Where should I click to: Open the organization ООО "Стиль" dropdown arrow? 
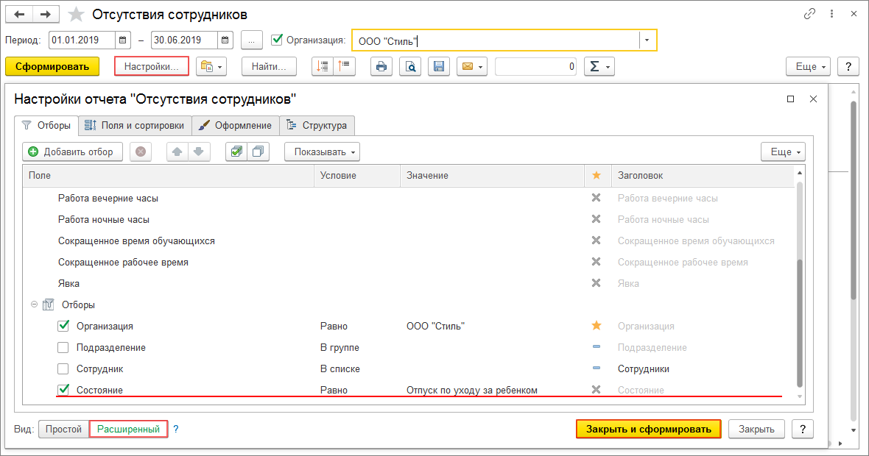point(647,40)
